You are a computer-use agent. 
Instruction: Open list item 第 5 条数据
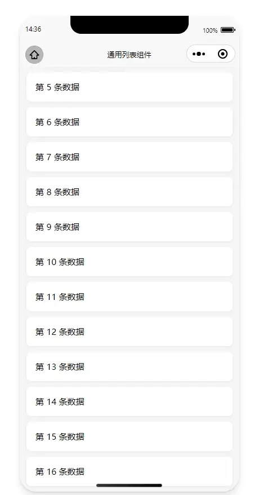tap(130, 87)
